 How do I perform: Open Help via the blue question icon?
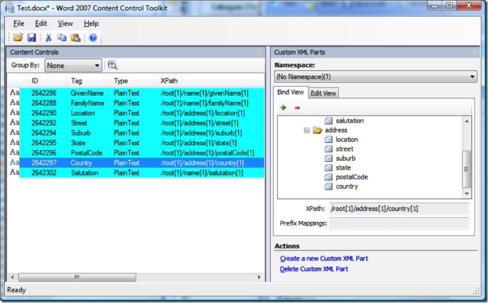(93, 38)
